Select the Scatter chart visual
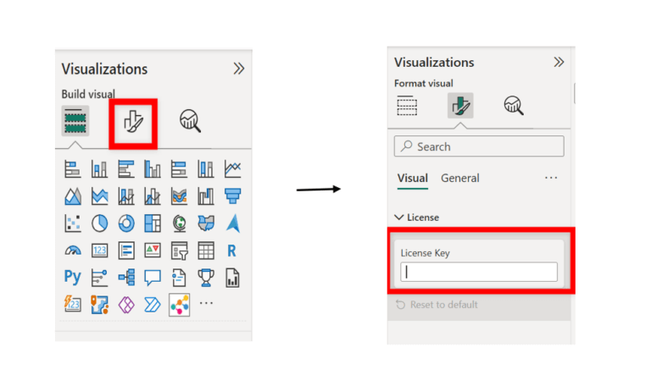Viewport: 651px width, 375px height. (73, 223)
